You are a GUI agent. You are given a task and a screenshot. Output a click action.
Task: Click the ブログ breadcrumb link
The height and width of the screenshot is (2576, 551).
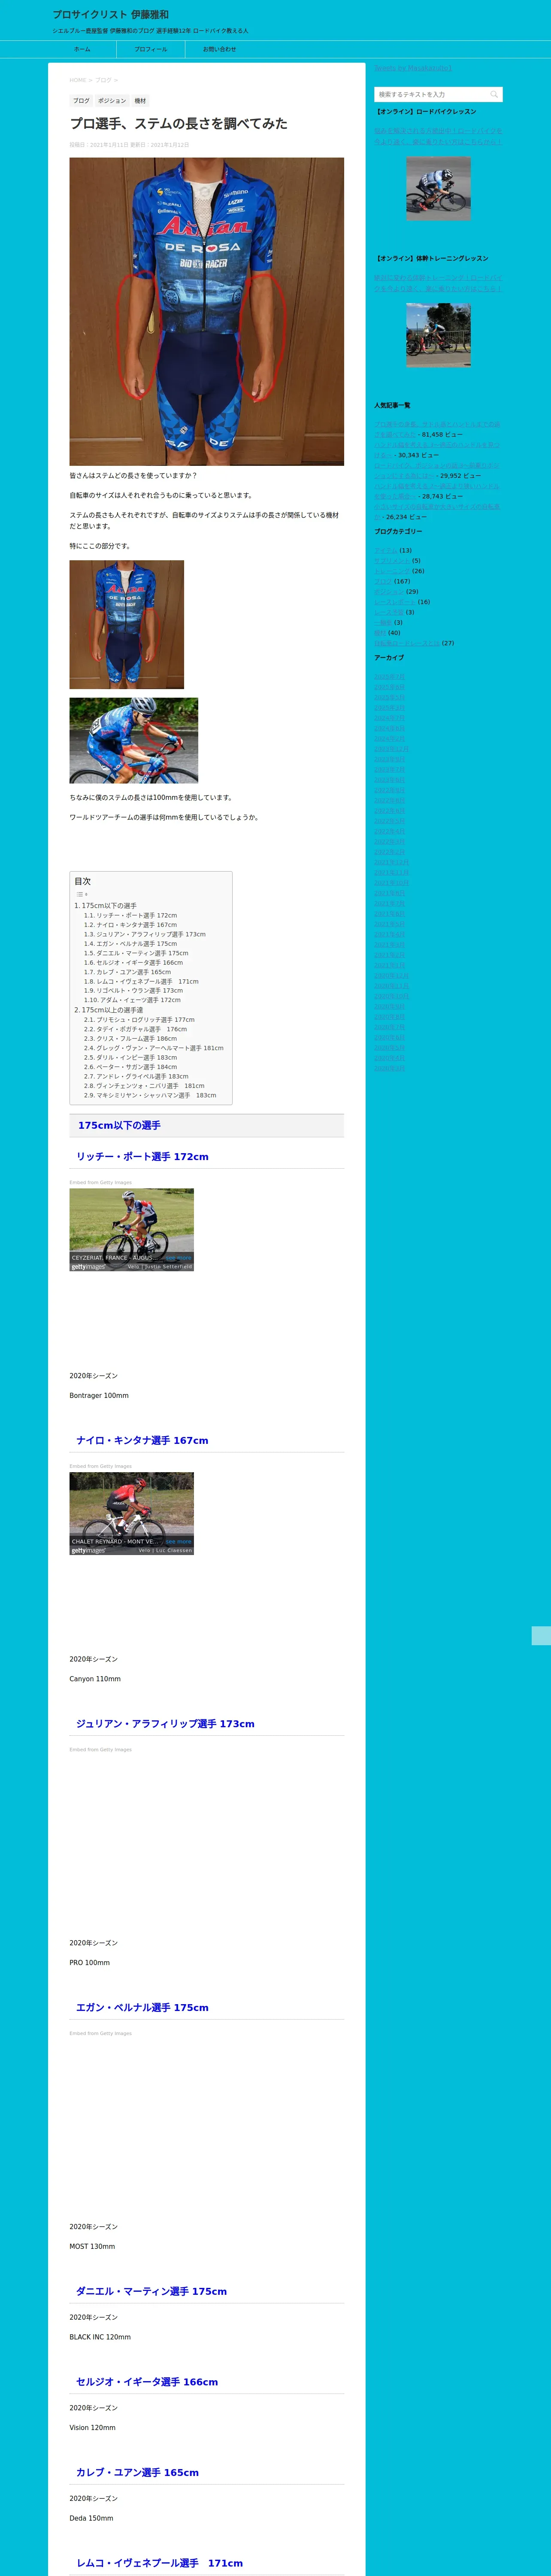[103, 80]
